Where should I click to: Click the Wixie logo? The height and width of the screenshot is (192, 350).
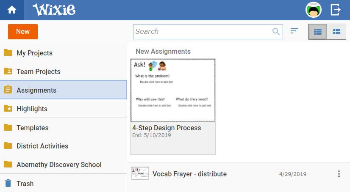(54, 10)
